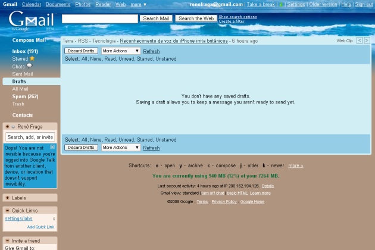Open Contacts
The height and width of the screenshot is (250, 375).
22,115
